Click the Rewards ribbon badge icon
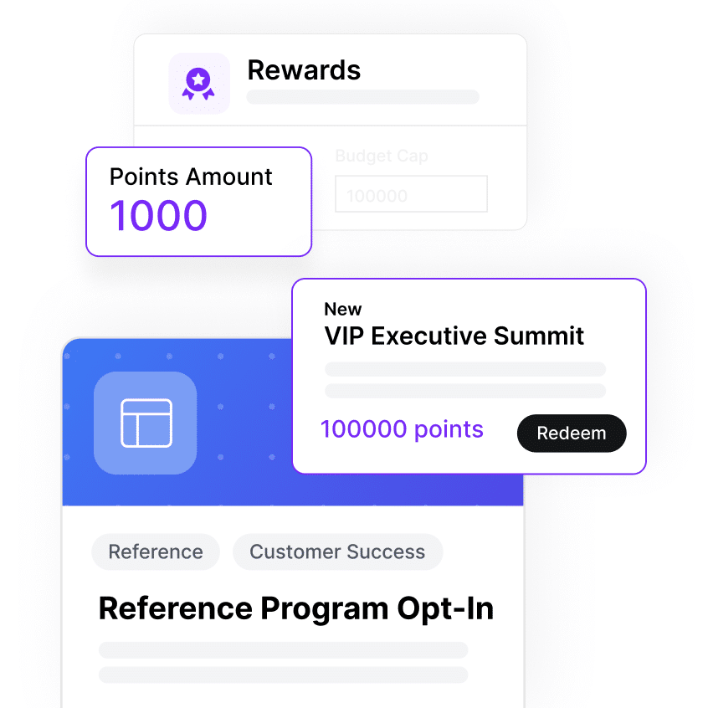Image resolution: width=708 pixels, height=708 pixels. [199, 84]
